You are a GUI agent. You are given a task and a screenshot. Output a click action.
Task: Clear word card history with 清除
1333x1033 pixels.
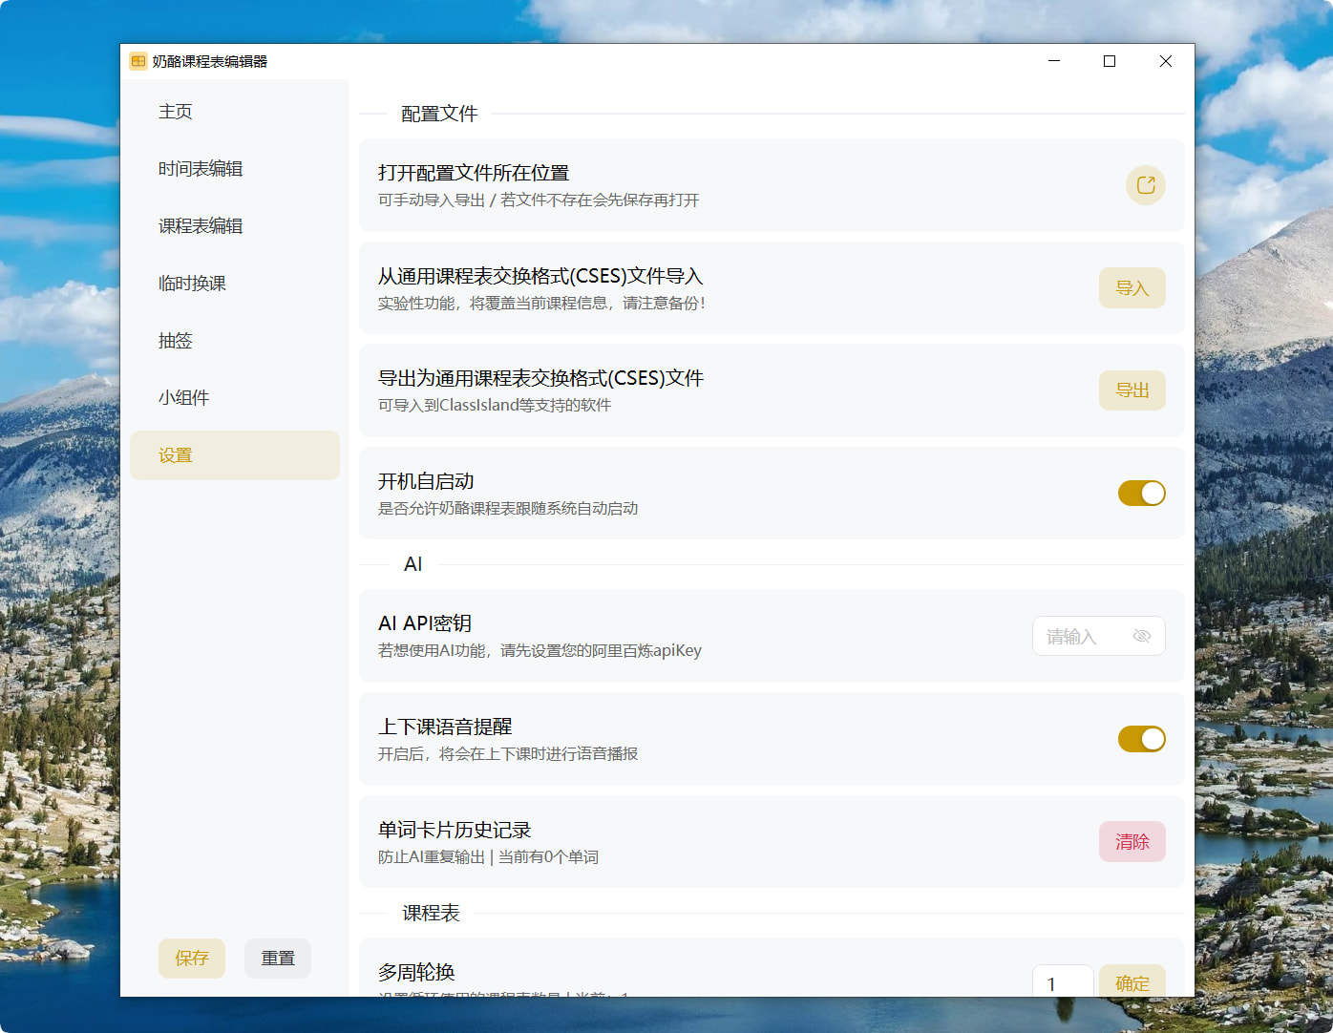[1132, 841]
